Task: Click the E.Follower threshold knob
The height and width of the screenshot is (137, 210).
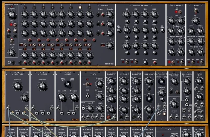Action: (x=162, y=92)
